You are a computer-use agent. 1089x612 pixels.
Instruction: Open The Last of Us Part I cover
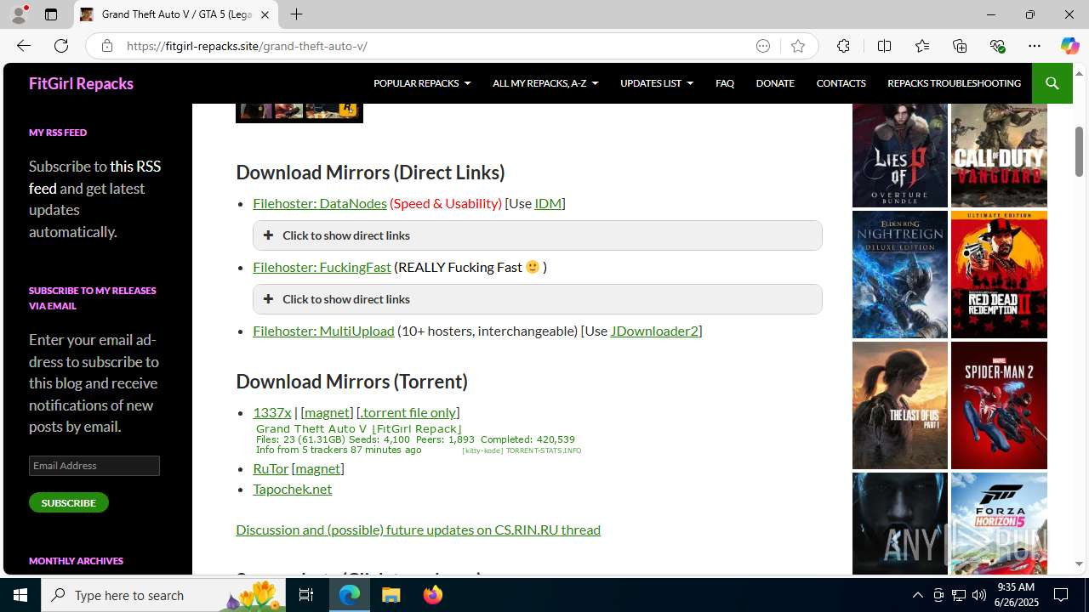[899, 405]
